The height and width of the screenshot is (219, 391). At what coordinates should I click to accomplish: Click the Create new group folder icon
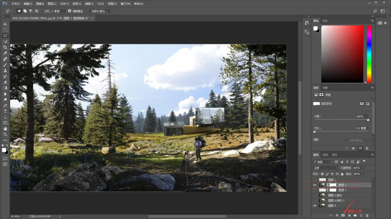pyautogui.click(x=355, y=215)
